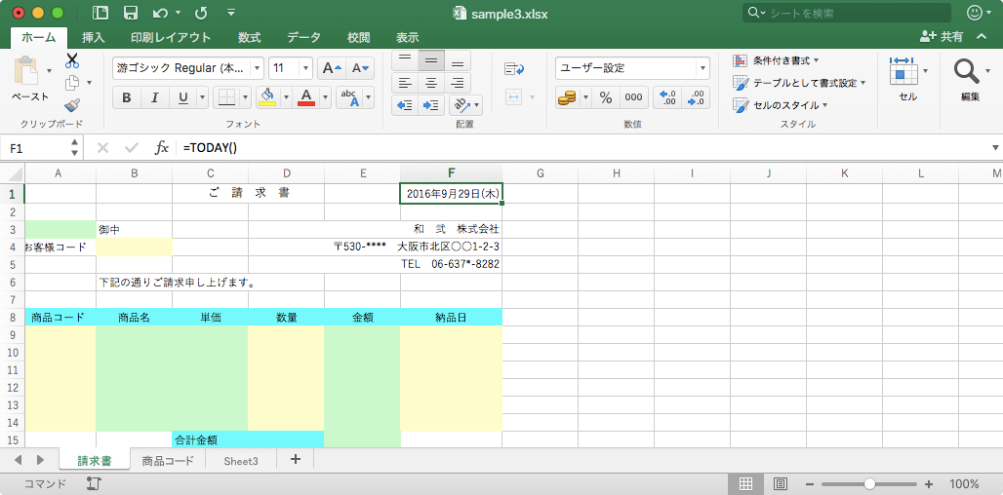This screenshot has height=495, width=1003.
Task: Activate the Format Painter brush icon
Action: click(71, 104)
